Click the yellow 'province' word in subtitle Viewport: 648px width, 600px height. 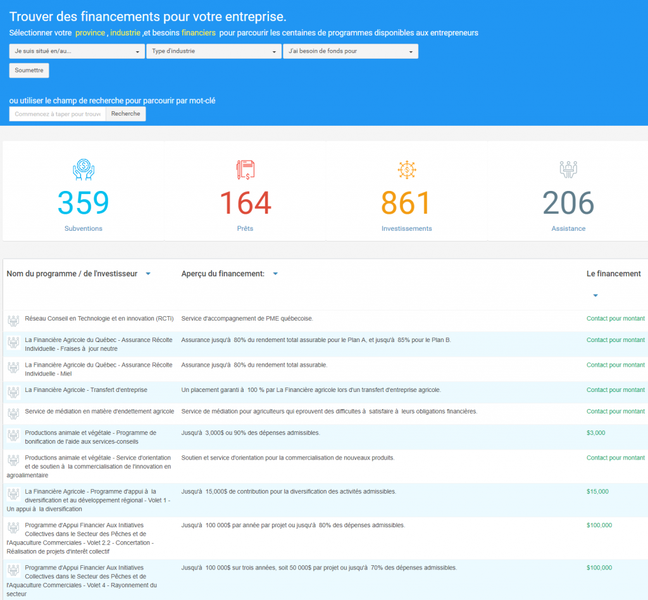point(90,33)
